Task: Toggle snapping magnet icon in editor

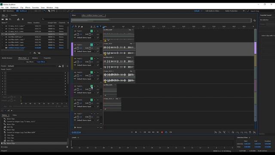Action: pyautogui.click(x=98, y=27)
